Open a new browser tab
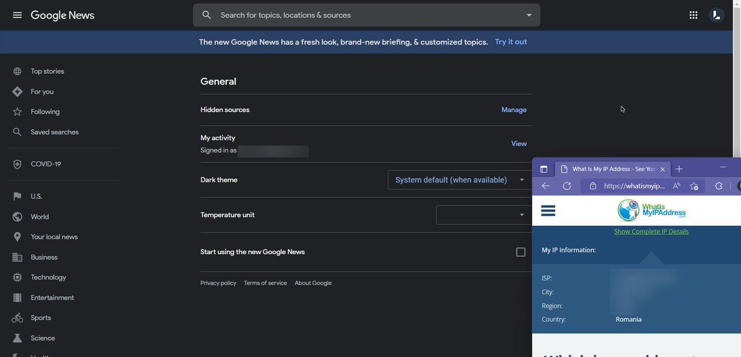741x357 pixels. tap(679, 169)
